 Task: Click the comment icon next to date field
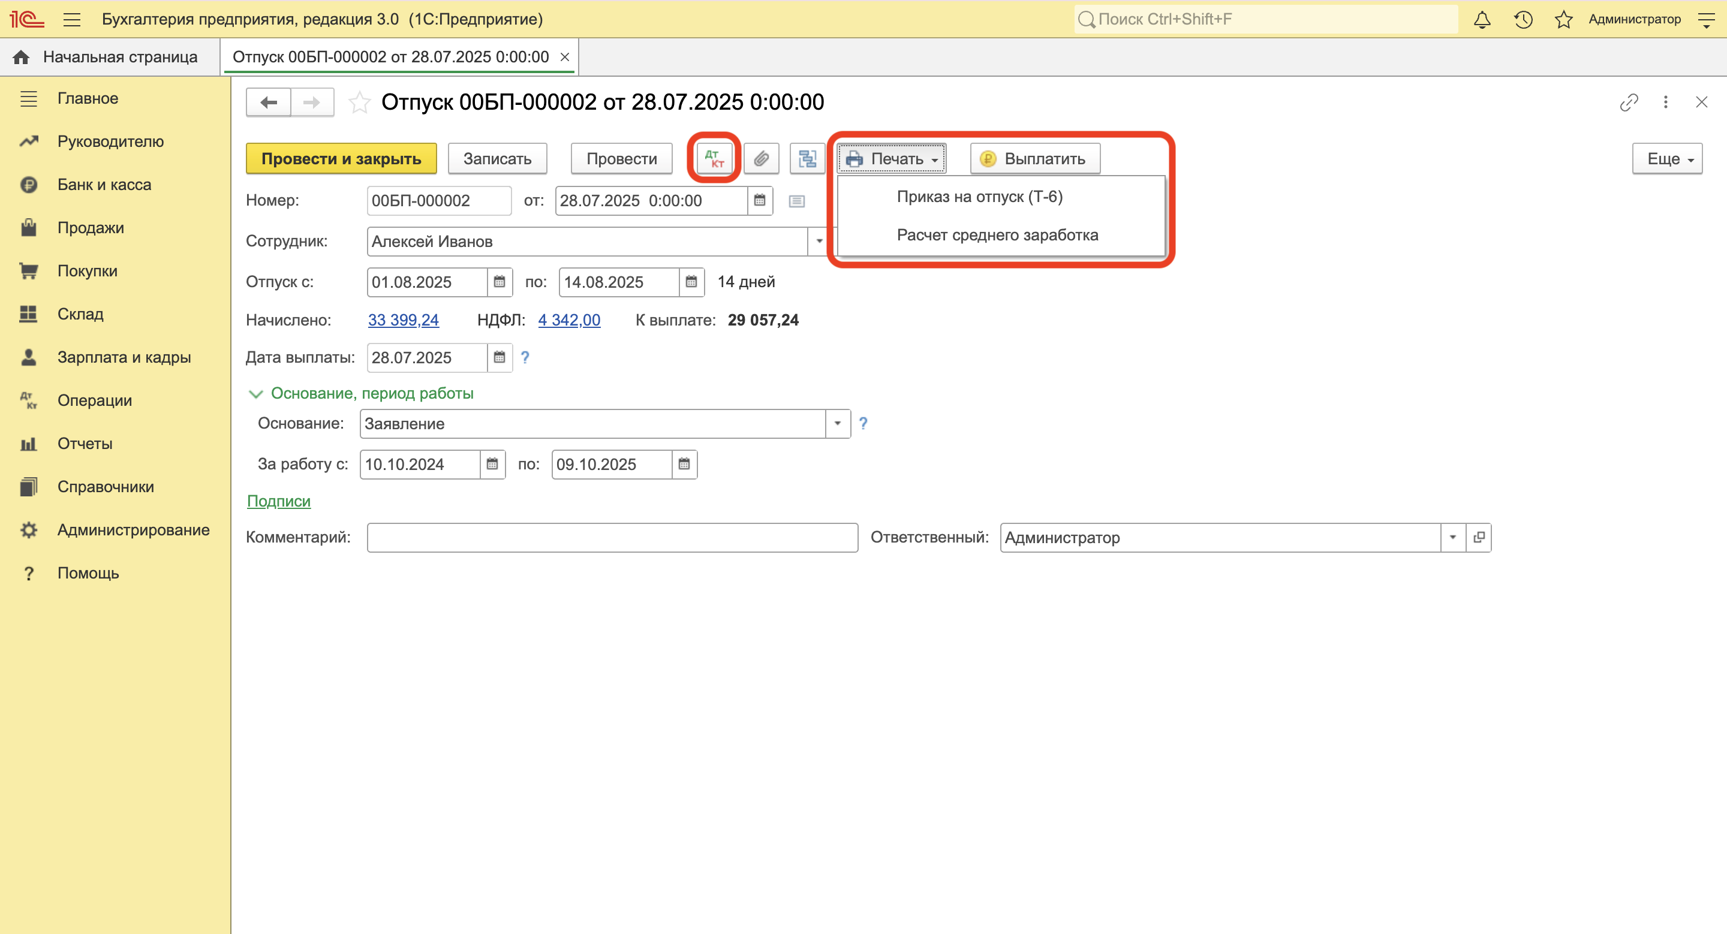pyautogui.click(x=796, y=201)
